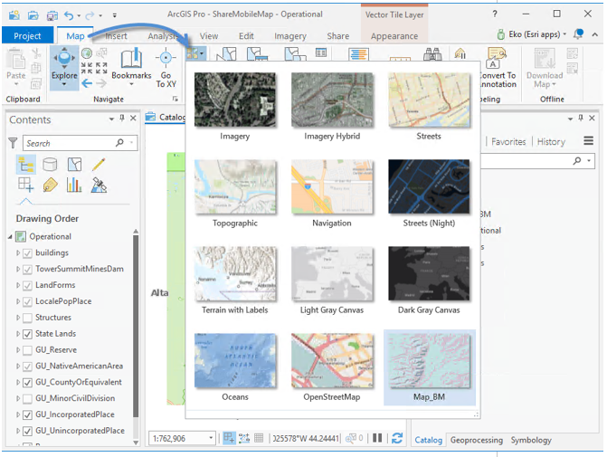Enable the GU_Reserve layer checkbox
Viewport: 607px width, 457px height.
click(27, 350)
